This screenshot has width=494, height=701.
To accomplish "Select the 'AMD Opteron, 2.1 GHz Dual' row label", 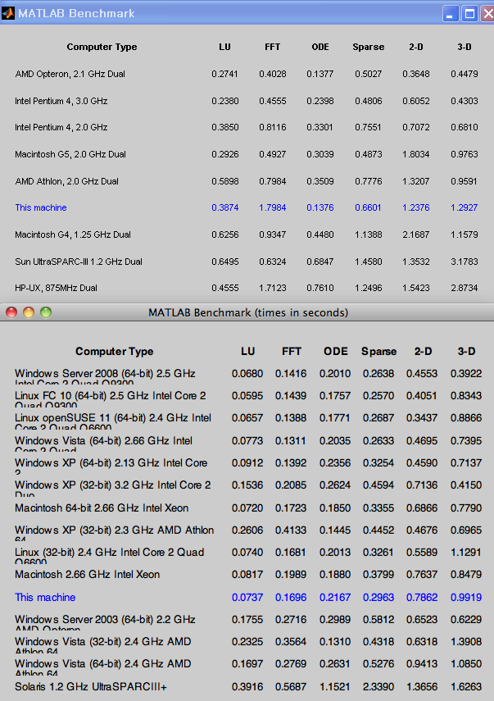I will 70,74.
